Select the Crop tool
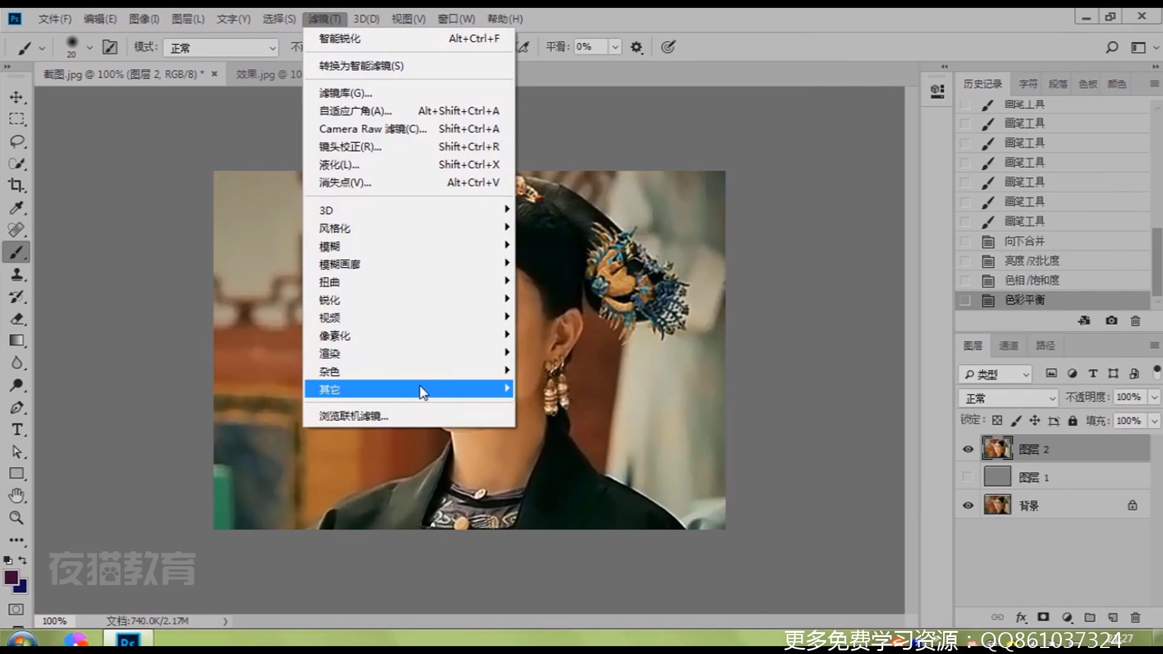The width and height of the screenshot is (1163, 654). pos(16,185)
